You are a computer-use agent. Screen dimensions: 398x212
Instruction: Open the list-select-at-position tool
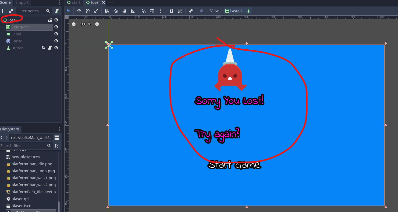[107, 11]
